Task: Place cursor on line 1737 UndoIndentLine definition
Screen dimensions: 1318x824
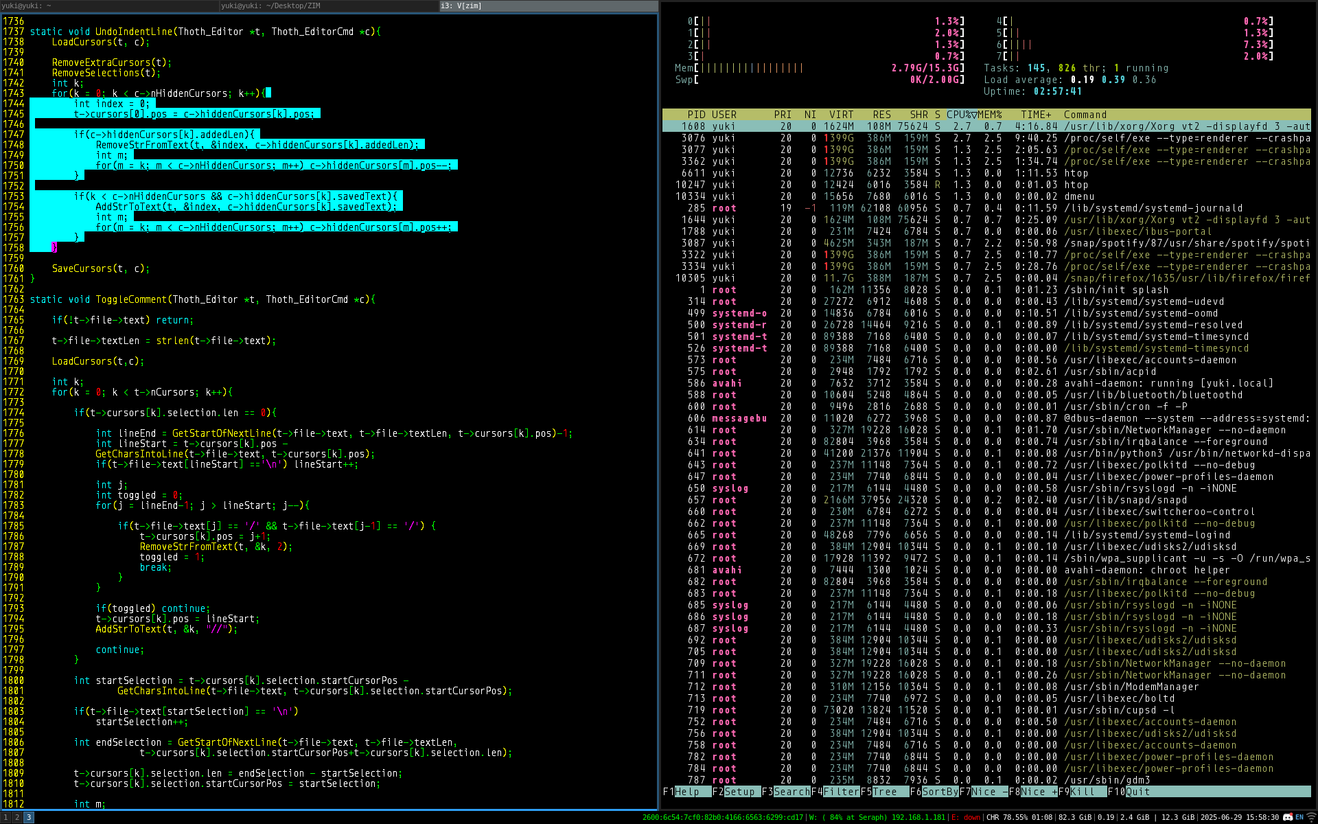Action: tap(205, 32)
